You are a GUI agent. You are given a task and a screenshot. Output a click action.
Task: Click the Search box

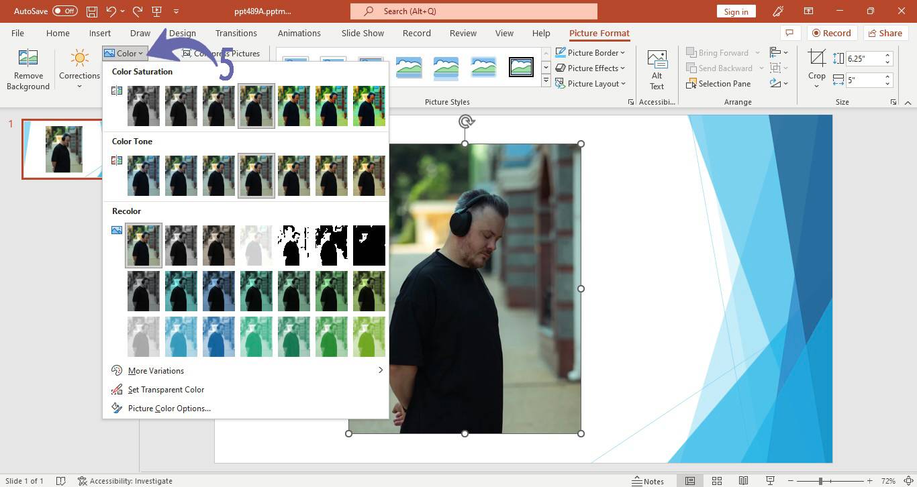[473, 11]
